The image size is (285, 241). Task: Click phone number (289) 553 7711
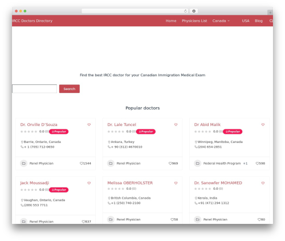tap(36, 205)
